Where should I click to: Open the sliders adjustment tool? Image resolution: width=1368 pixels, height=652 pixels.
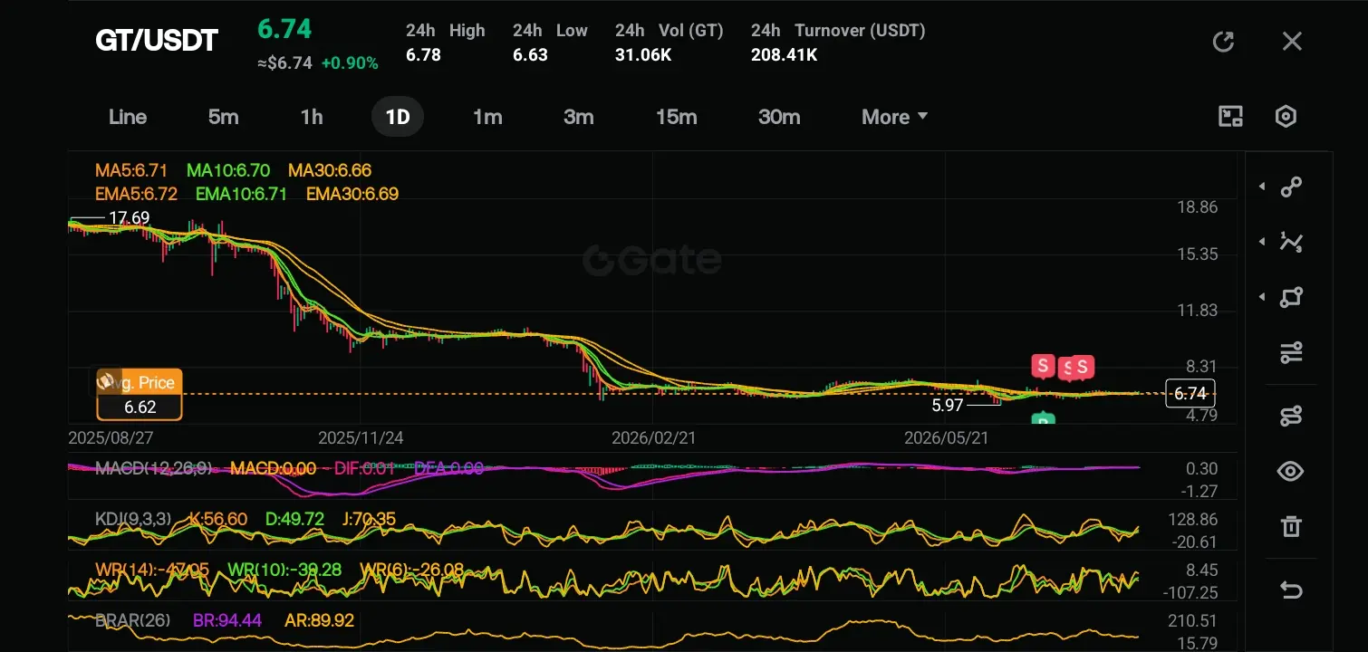click(x=1291, y=352)
